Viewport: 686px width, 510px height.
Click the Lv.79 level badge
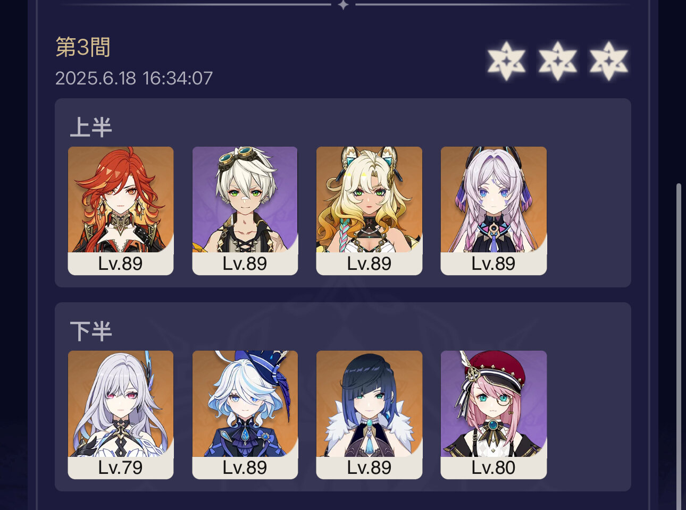coord(121,467)
